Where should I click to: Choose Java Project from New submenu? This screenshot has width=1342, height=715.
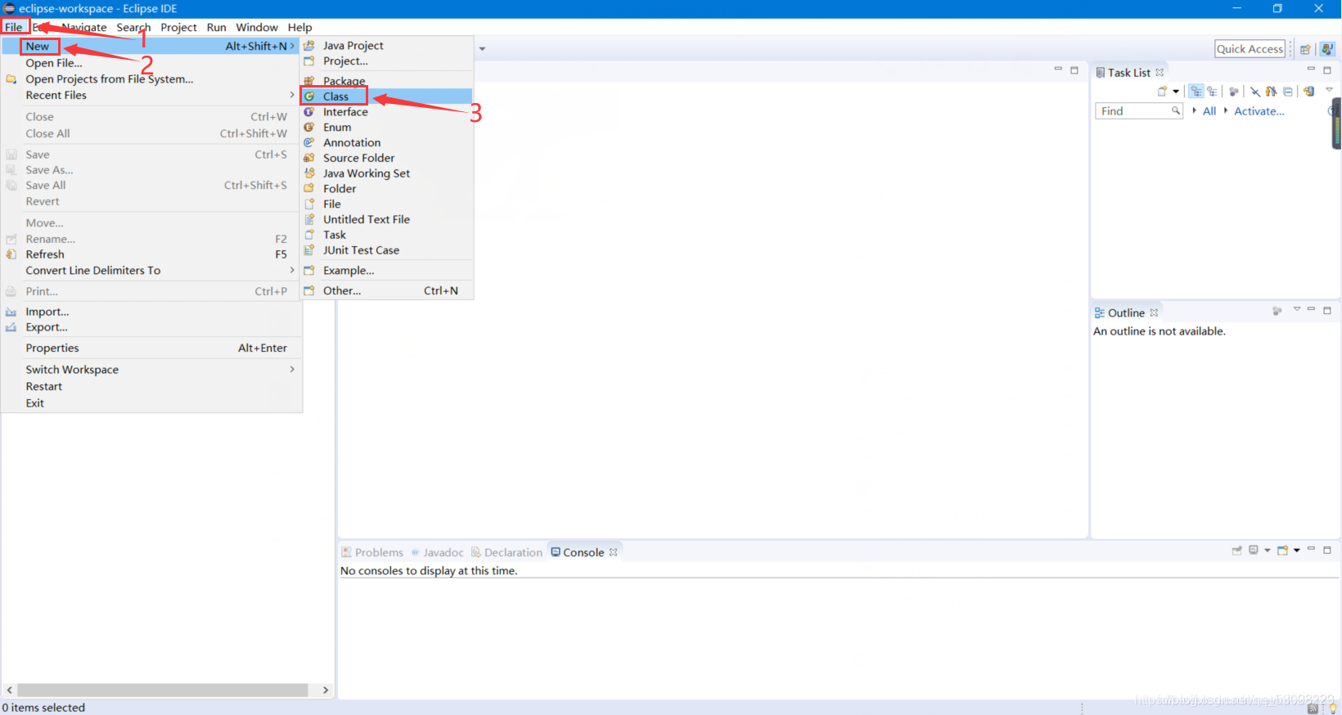point(386,46)
